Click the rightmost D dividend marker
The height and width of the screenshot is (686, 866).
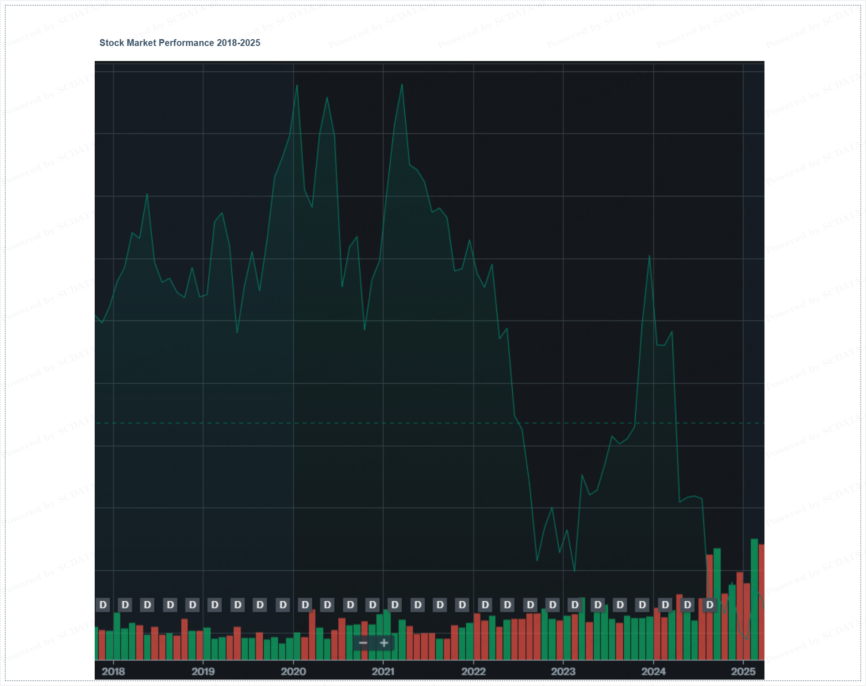tap(709, 605)
